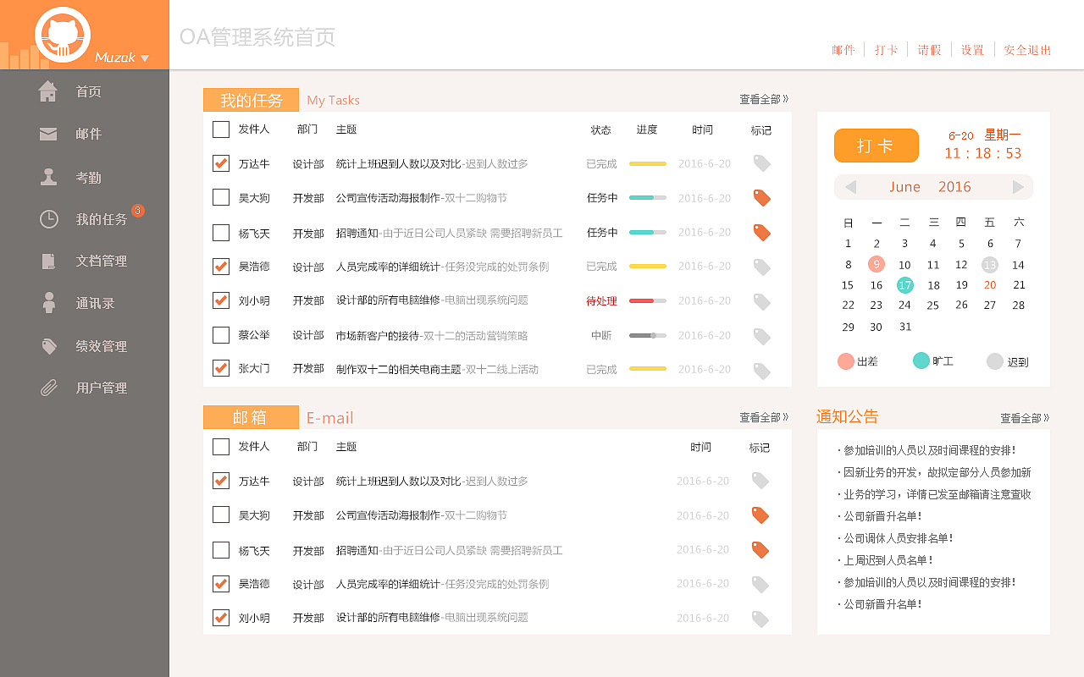Toggle tag for 万达牛 task row
This screenshot has height=677, width=1084.
[762, 163]
